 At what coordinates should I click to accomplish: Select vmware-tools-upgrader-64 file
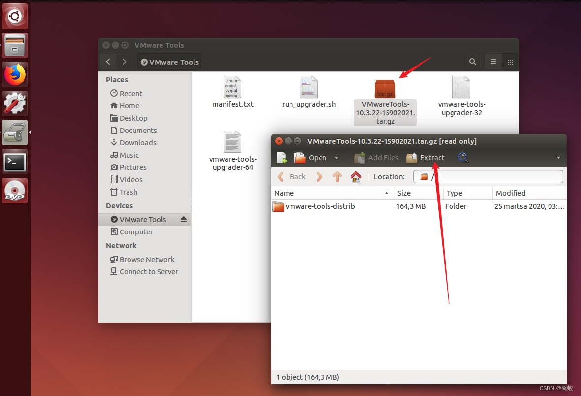click(233, 151)
